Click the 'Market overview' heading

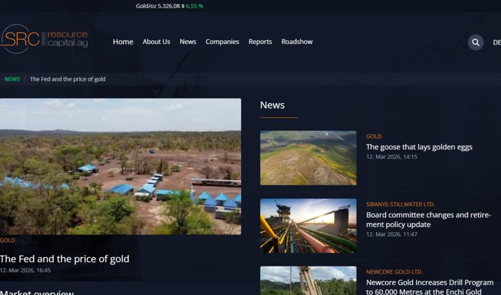37,292
